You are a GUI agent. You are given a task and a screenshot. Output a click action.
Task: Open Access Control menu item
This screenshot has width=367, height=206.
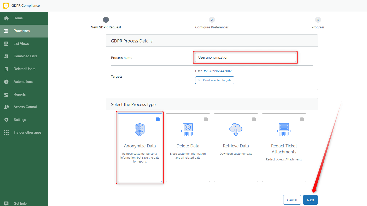point(24,107)
